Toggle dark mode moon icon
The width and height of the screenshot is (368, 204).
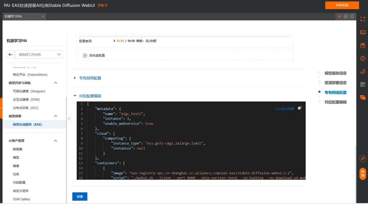363,71
